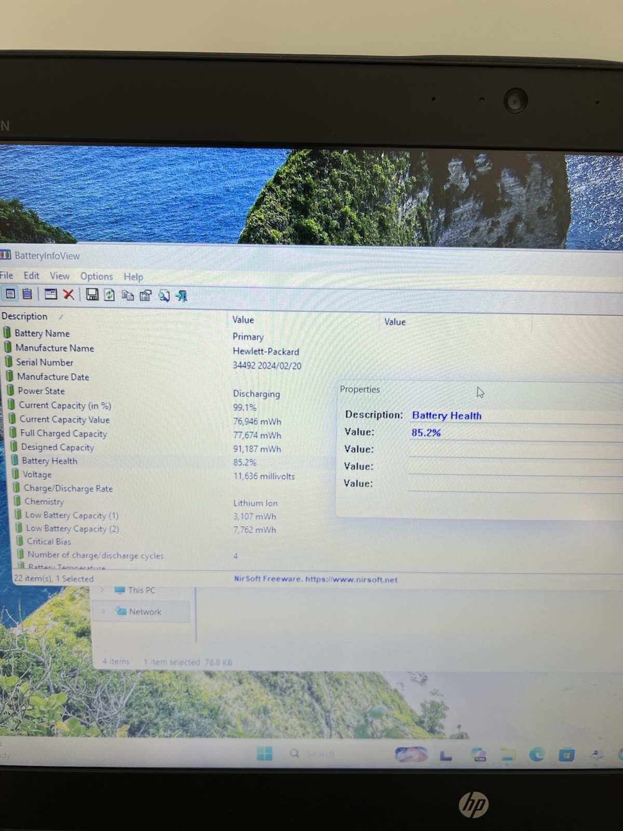Click the empty second Value field in Properties
Viewport: 623px width, 831px height.
(516, 450)
